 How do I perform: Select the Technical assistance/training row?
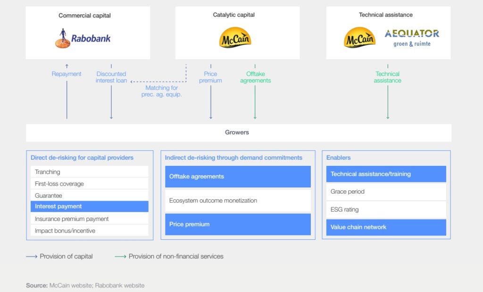coord(386,174)
